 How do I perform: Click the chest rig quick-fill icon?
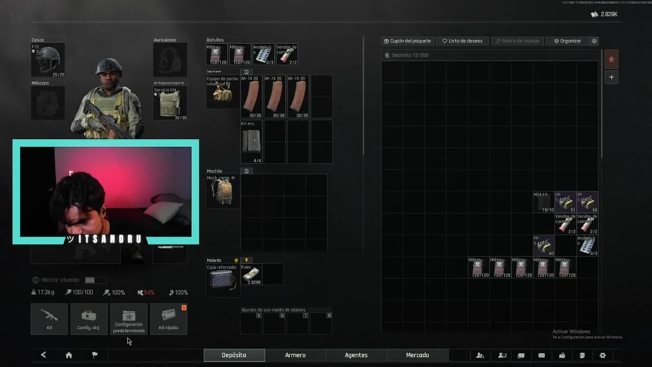click(247, 72)
